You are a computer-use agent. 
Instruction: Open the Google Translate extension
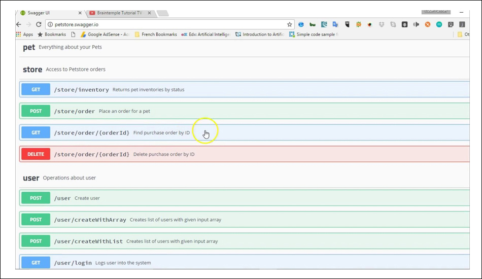click(x=335, y=24)
